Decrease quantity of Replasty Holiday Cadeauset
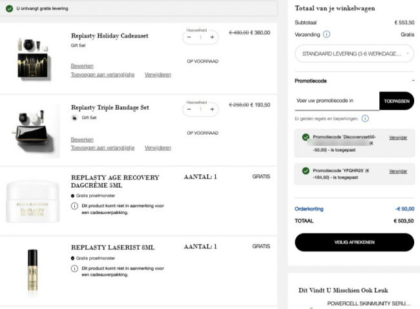420x309 pixels. tap(189, 37)
